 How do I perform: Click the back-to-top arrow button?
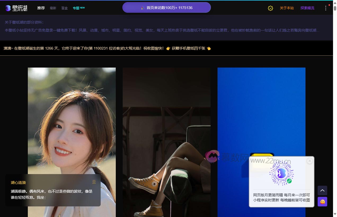[x=322, y=191]
